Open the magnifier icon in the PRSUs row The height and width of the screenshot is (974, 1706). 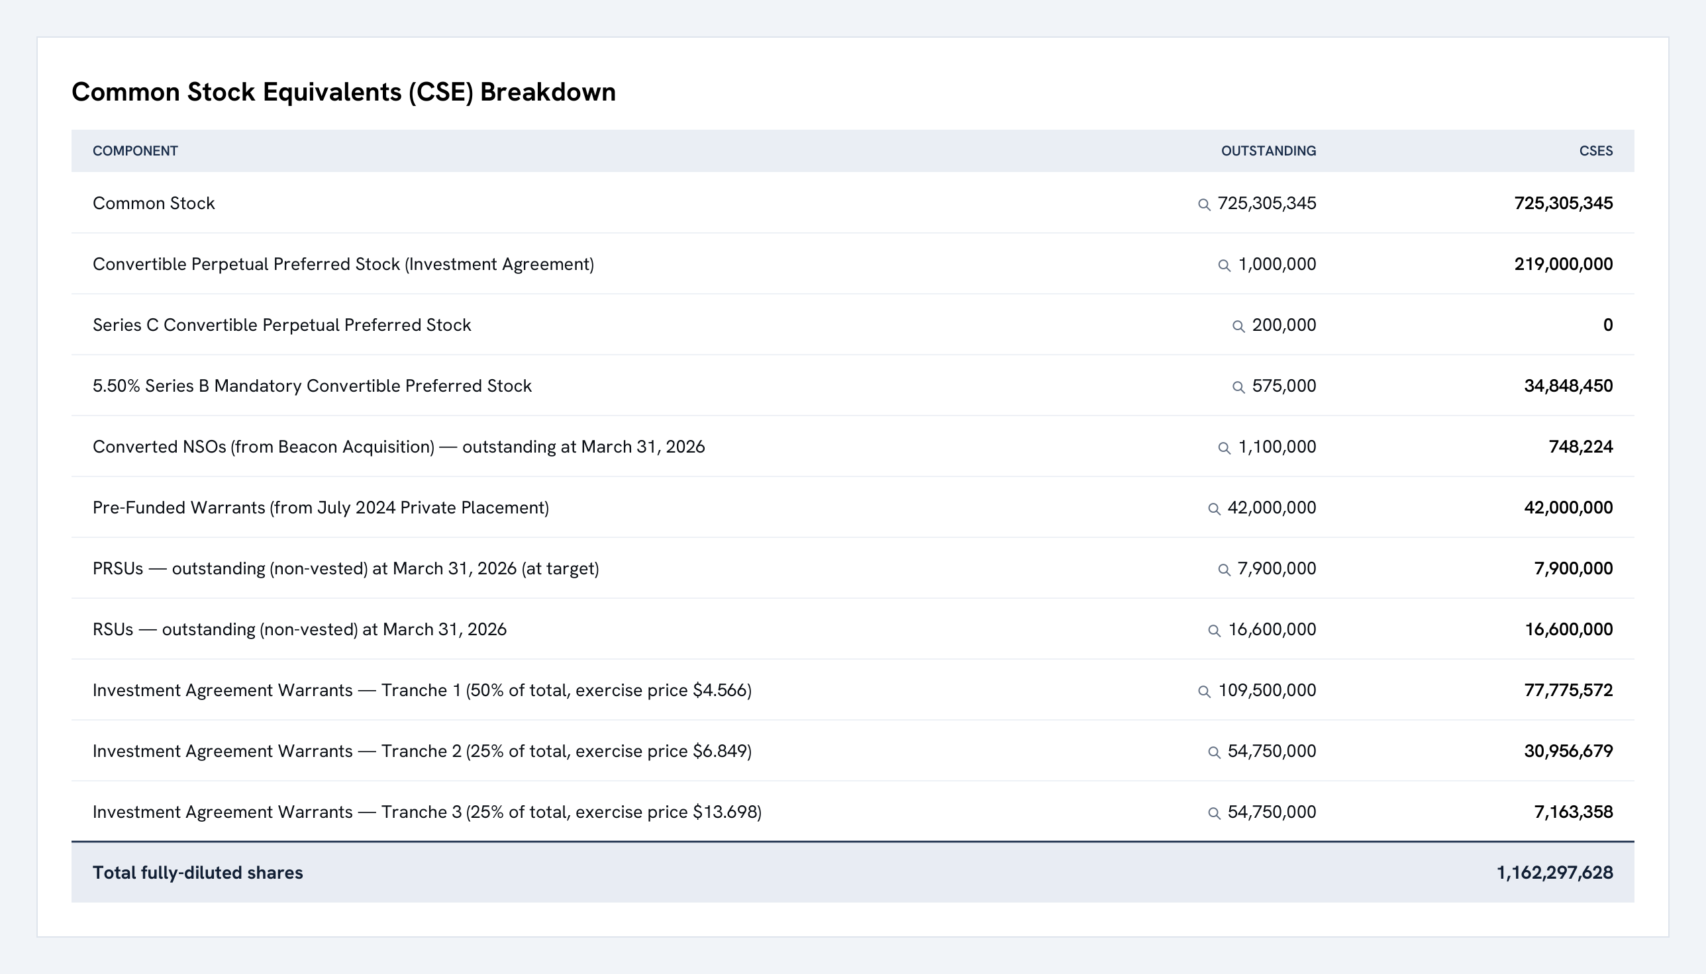[1224, 570]
